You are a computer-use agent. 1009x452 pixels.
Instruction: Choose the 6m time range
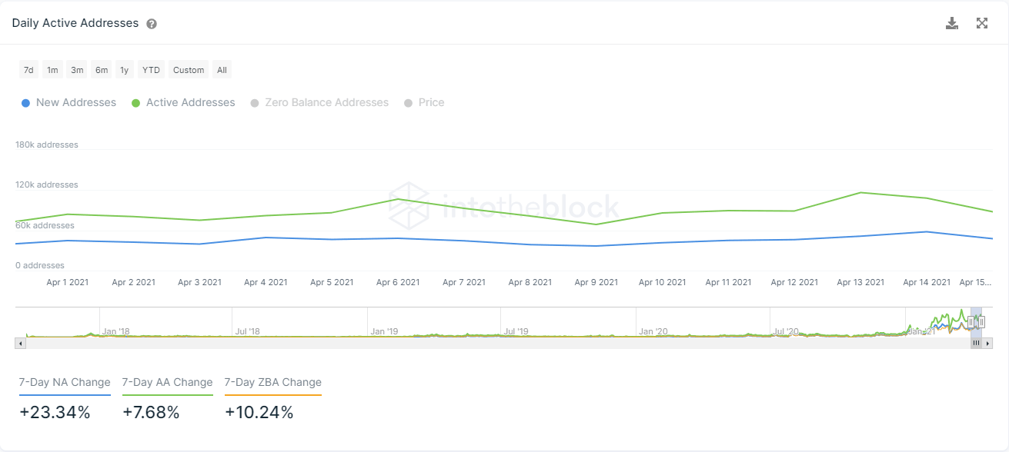point(102,70)
